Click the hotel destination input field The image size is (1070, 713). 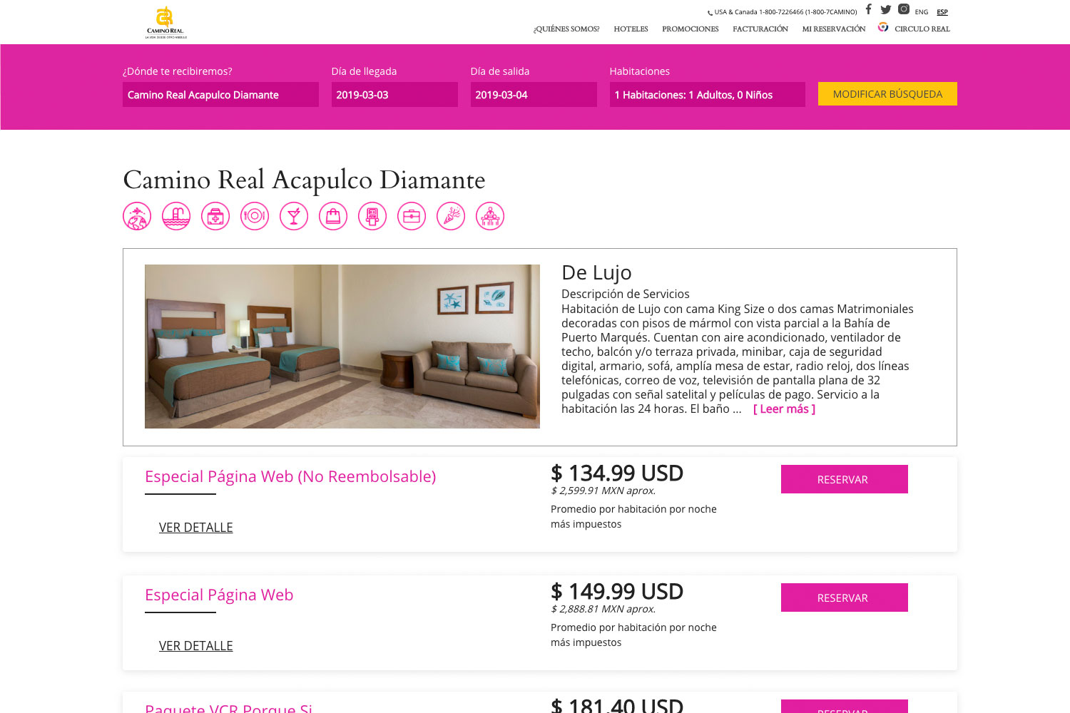point(220,95)
